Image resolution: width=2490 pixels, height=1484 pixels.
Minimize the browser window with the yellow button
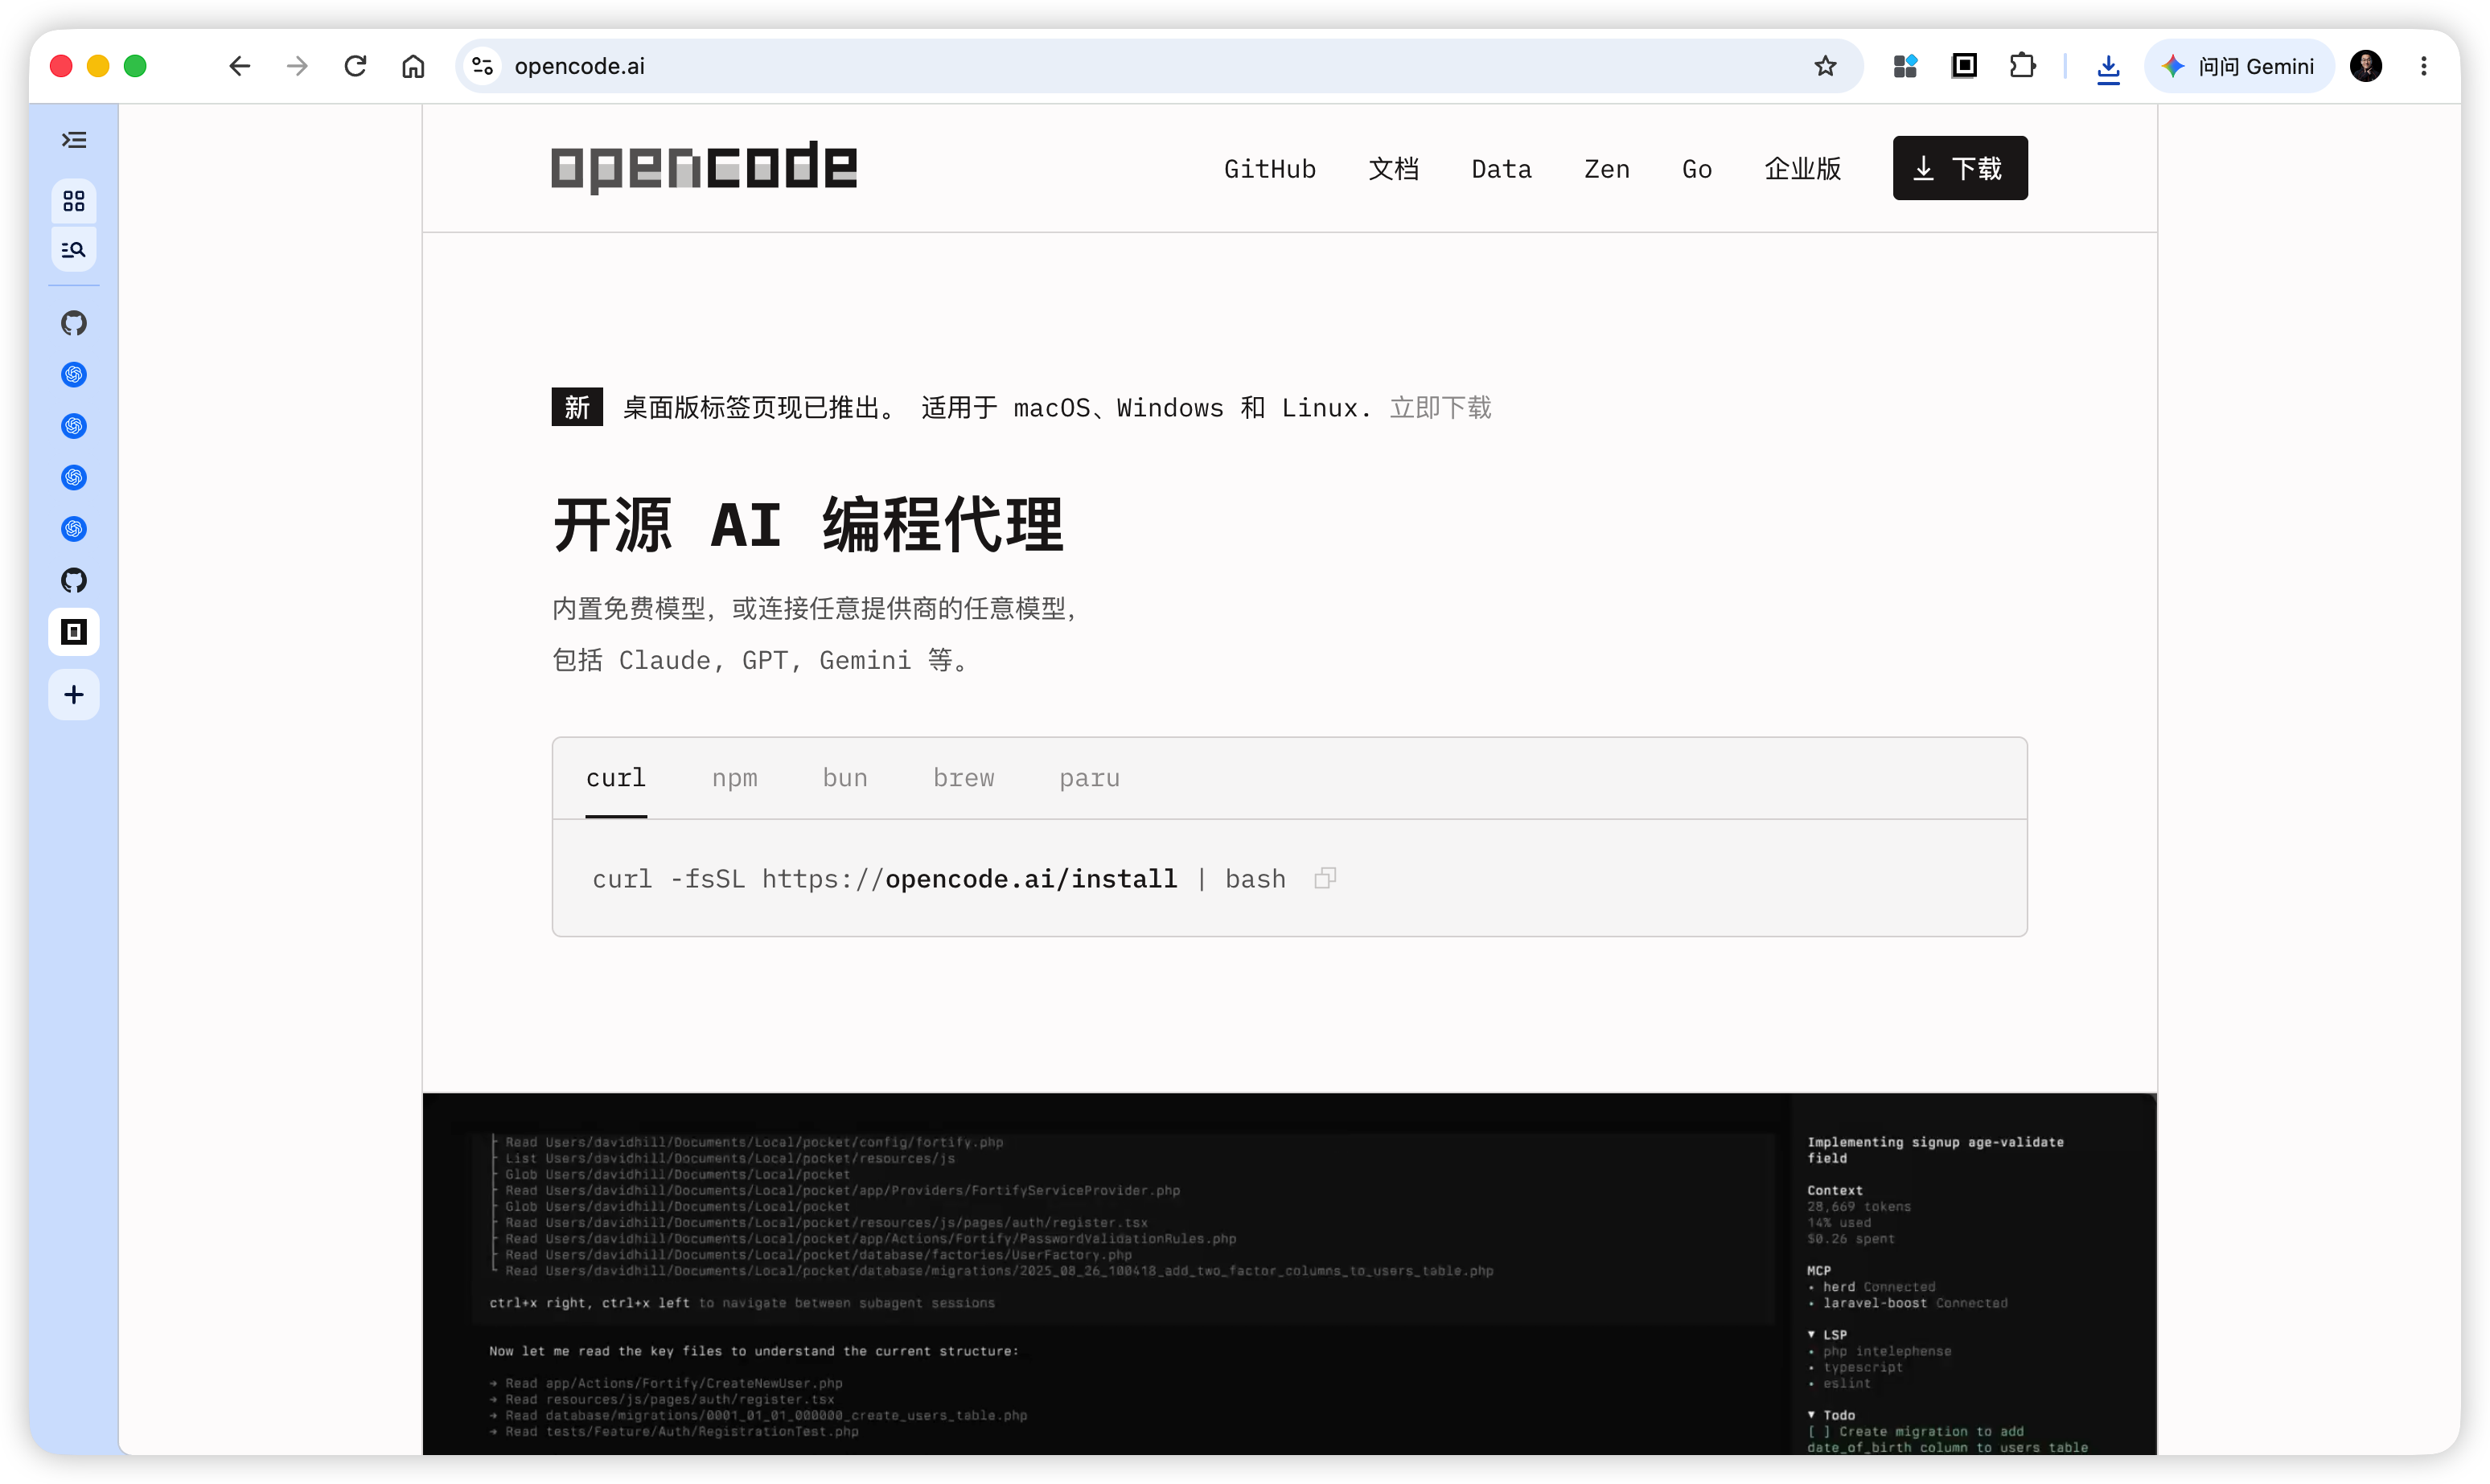click(x=98, y=66)
